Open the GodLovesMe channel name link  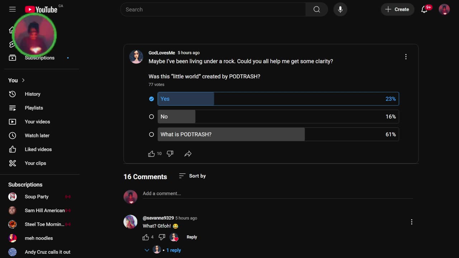tap(162, 53)
